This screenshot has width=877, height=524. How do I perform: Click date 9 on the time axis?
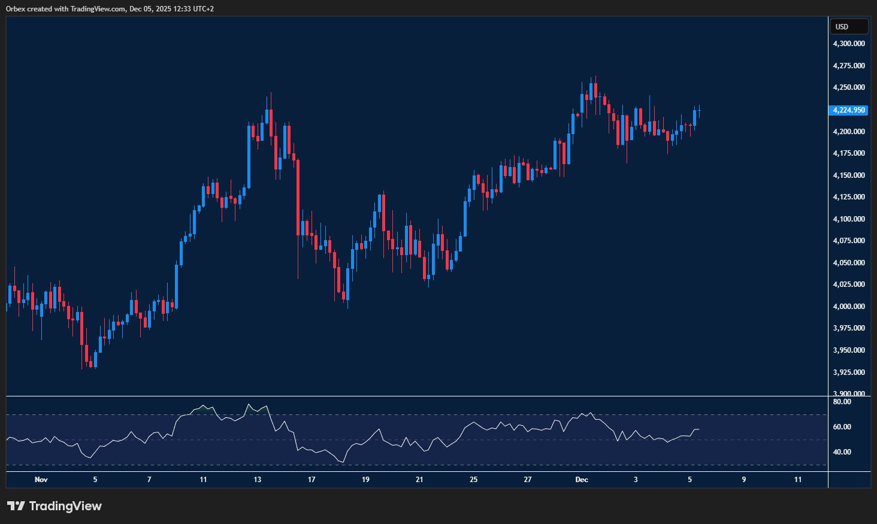[744, 480]
